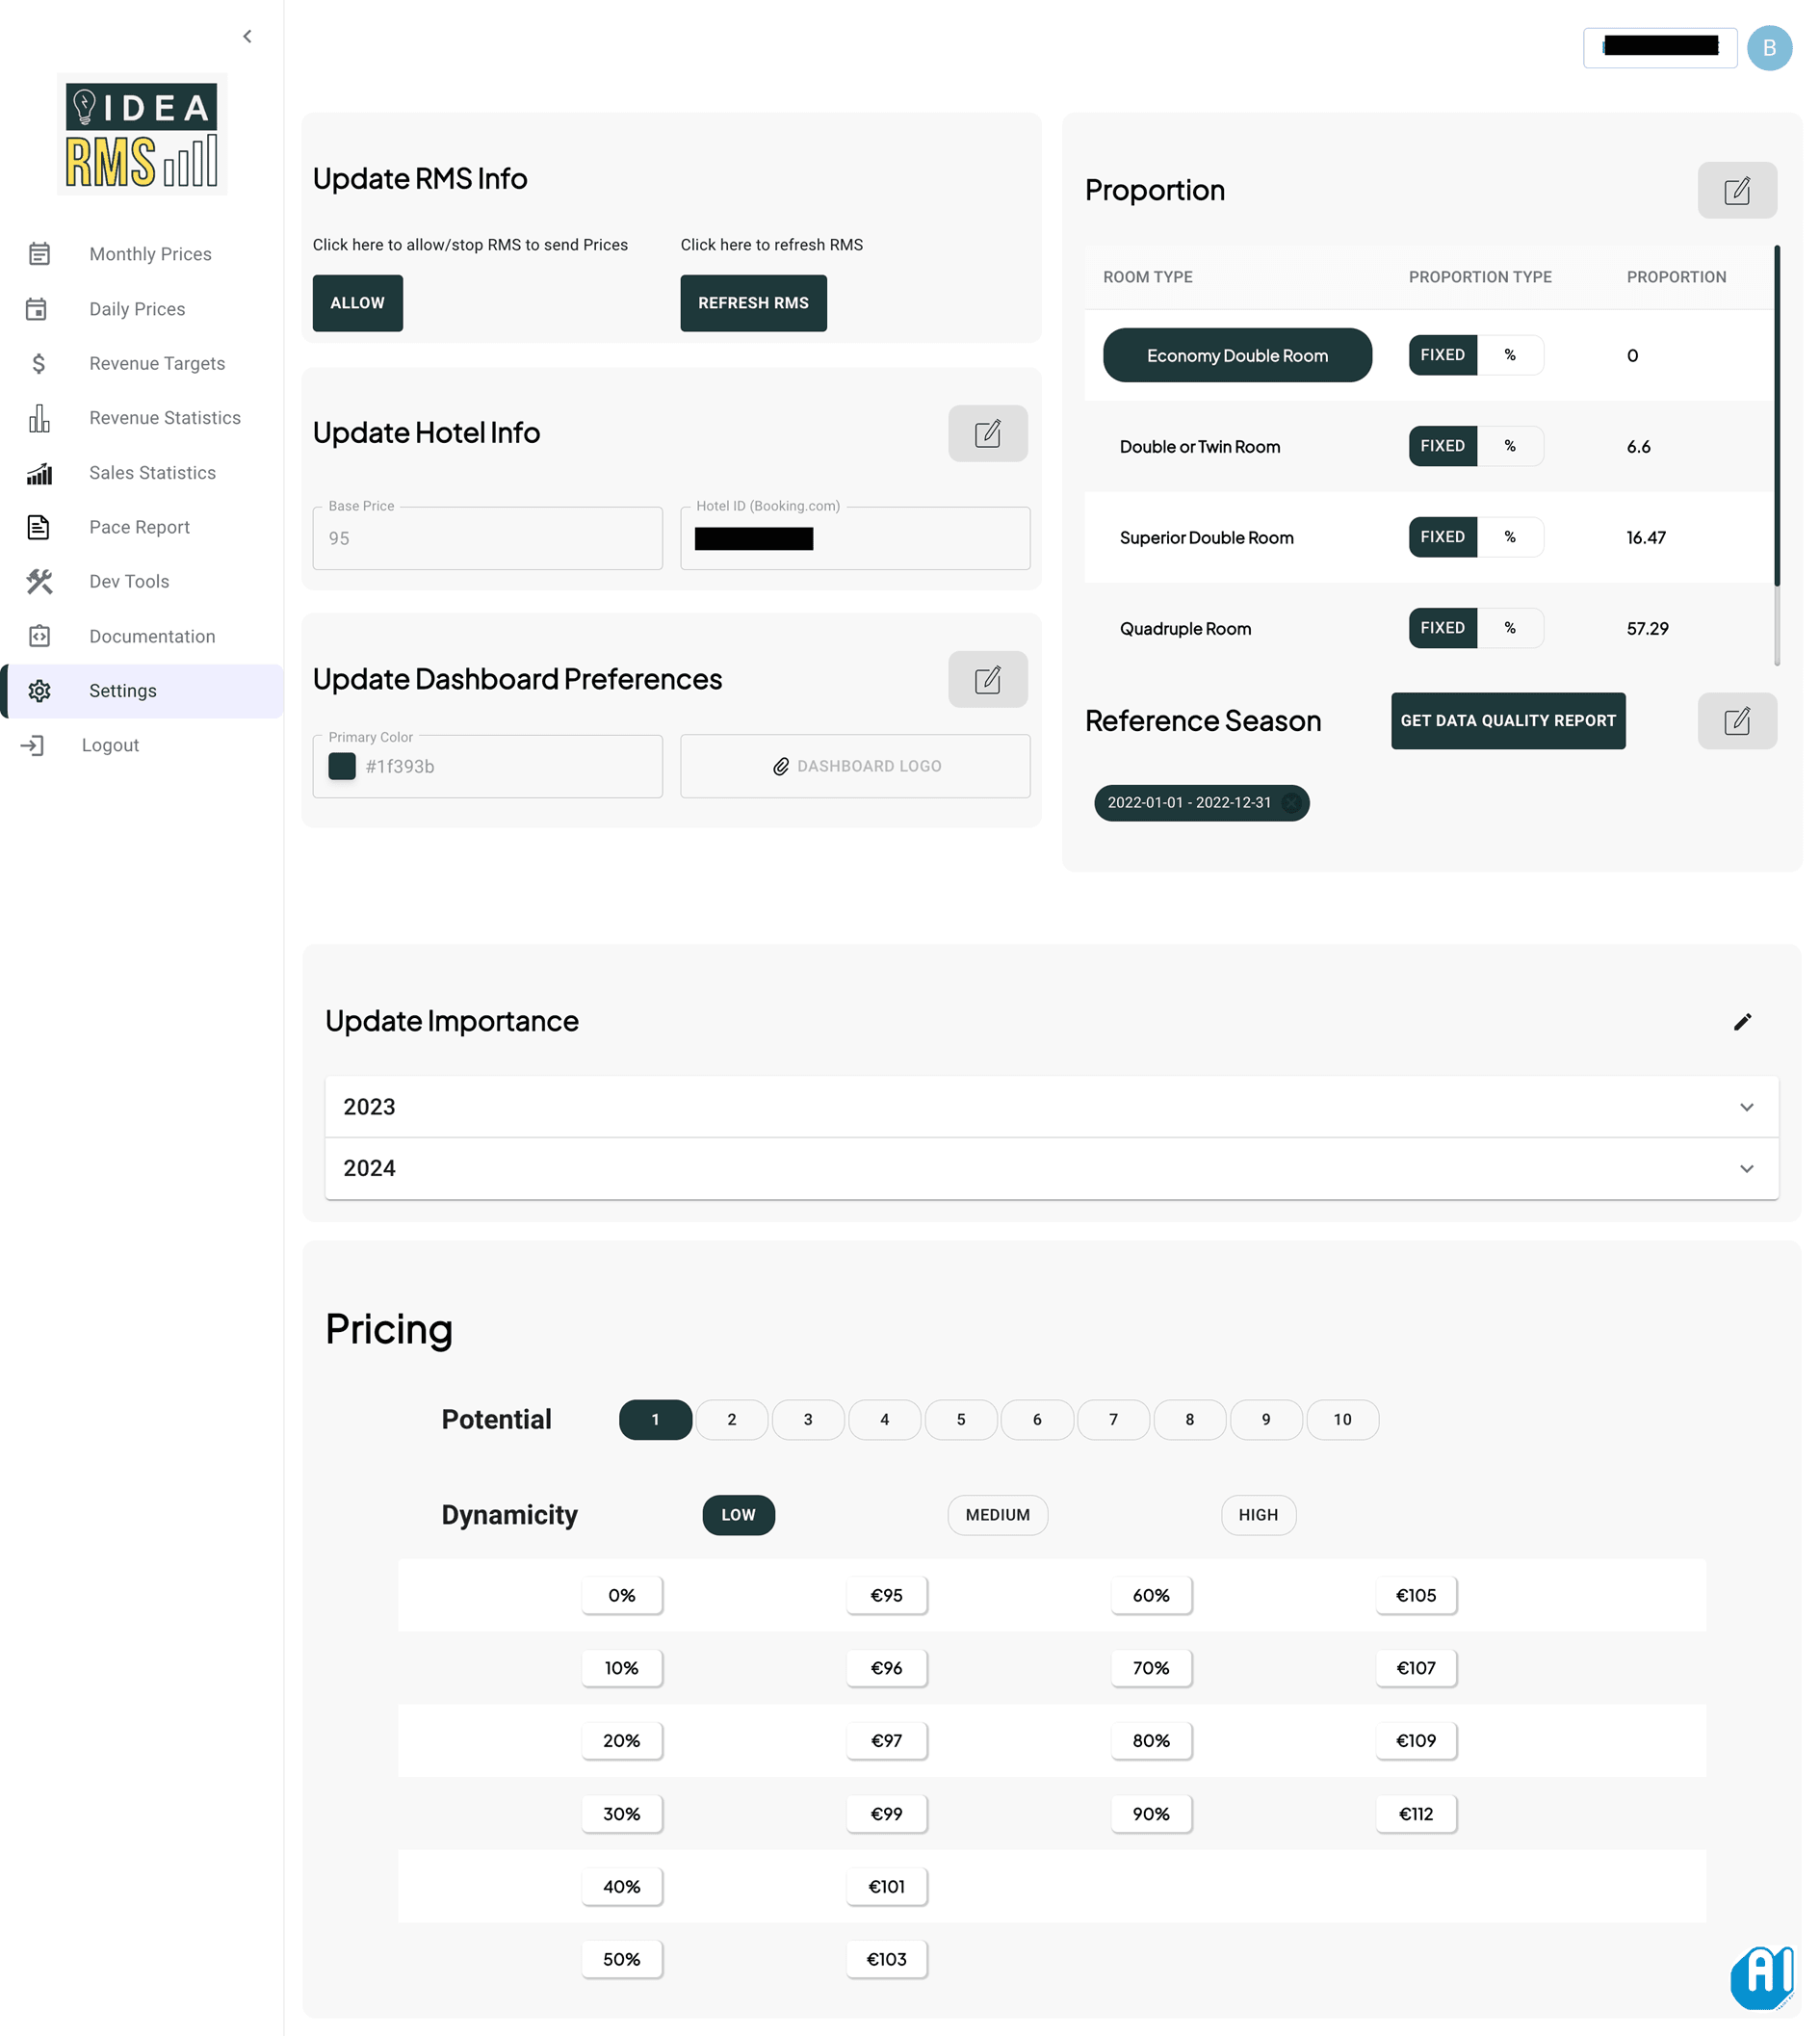Click the pencil icon beside Update Importance
1820x2036 pixels.
click(x=1743, y=1021)
